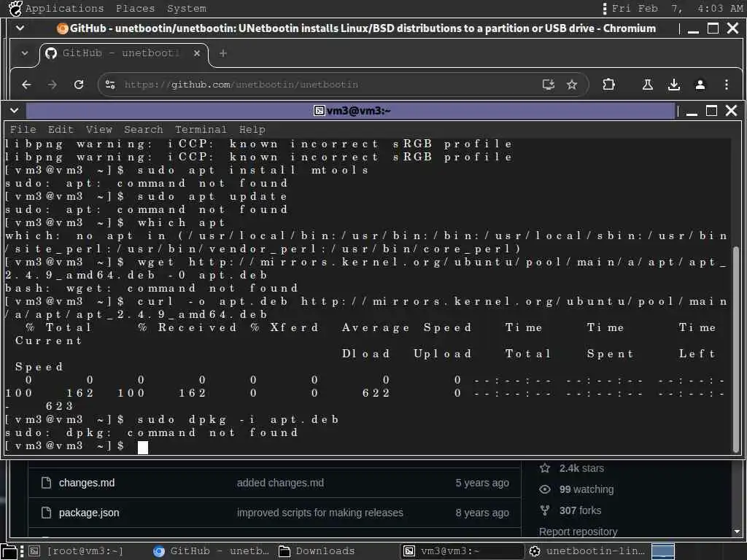Click the clock date in top panel

pyautogui.click(x=677, y=8)
